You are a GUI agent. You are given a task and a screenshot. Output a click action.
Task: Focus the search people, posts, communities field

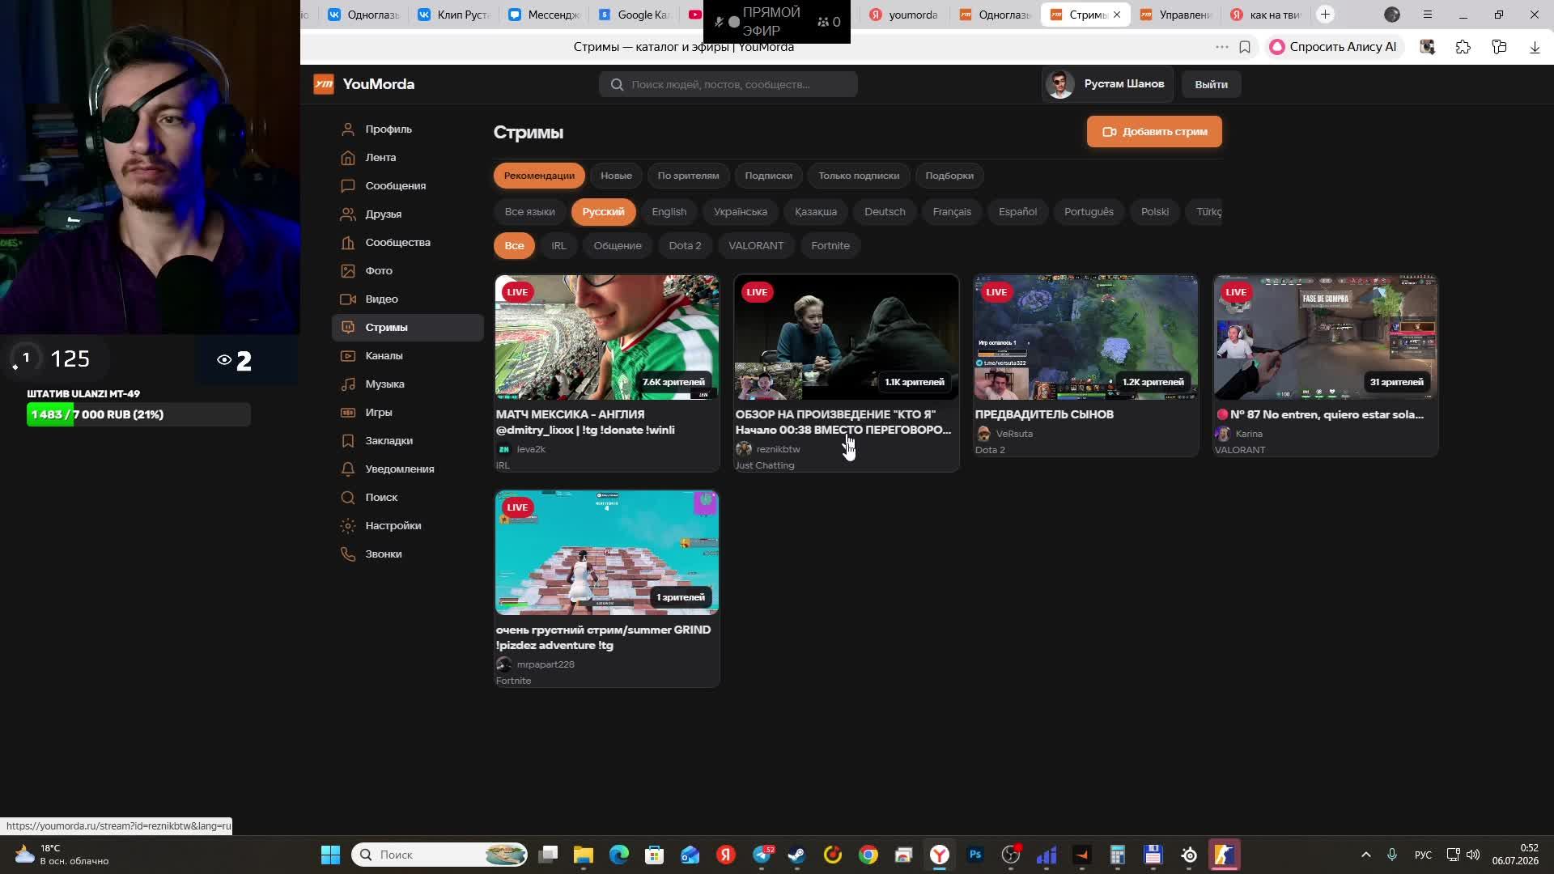pyautogui.click(x=728, y=84)
